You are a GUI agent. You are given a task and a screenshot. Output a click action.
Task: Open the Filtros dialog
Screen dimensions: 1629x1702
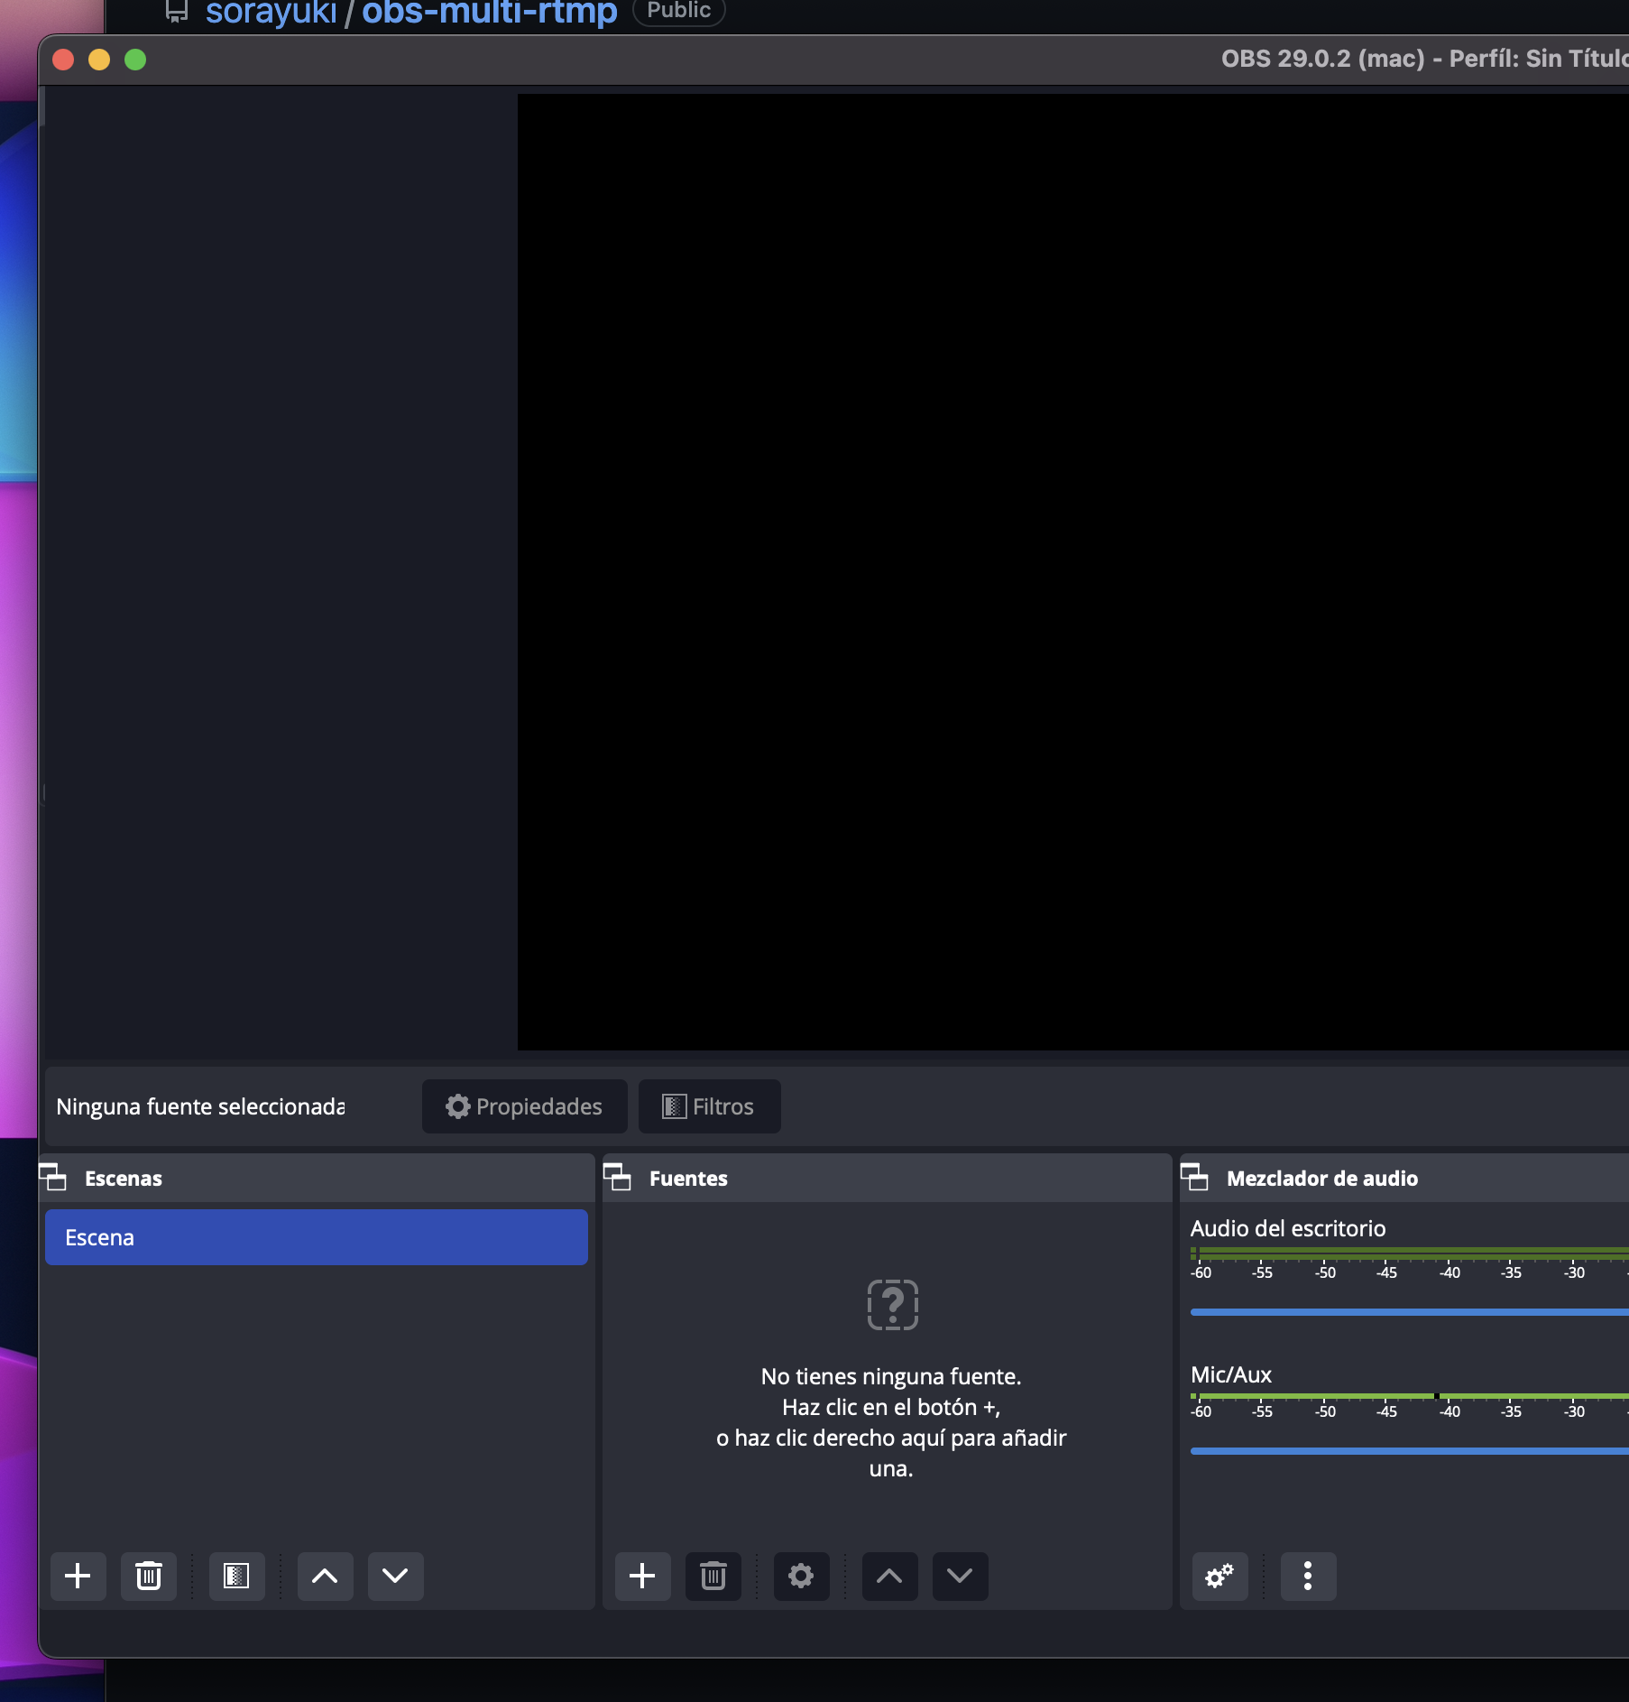pyautogui.click(x=709, y=1106)
